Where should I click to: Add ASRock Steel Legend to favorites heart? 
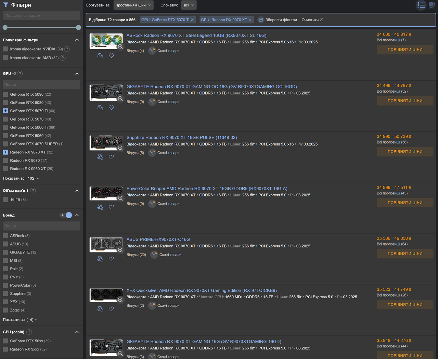click(x=111, y=56)
